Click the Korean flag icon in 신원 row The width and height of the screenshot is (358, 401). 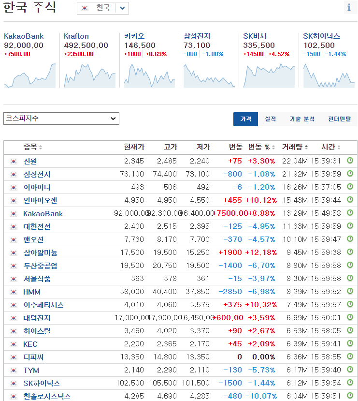(x=13, y=162)
